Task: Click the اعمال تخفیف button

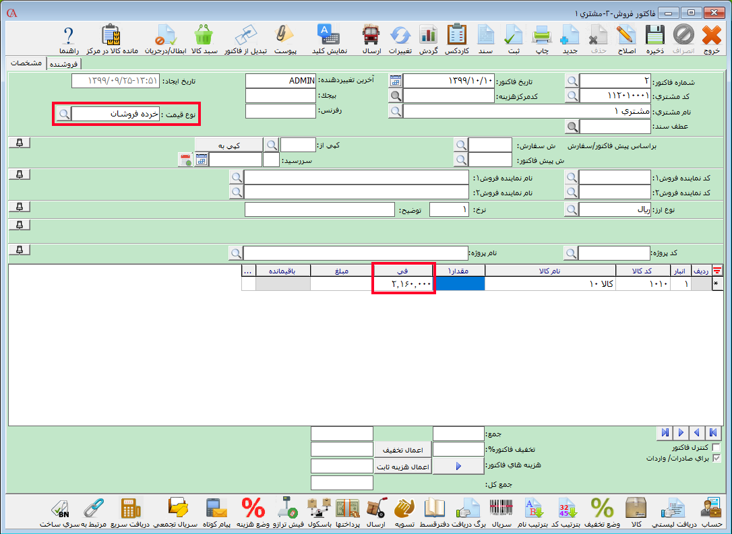Action: 402,450
